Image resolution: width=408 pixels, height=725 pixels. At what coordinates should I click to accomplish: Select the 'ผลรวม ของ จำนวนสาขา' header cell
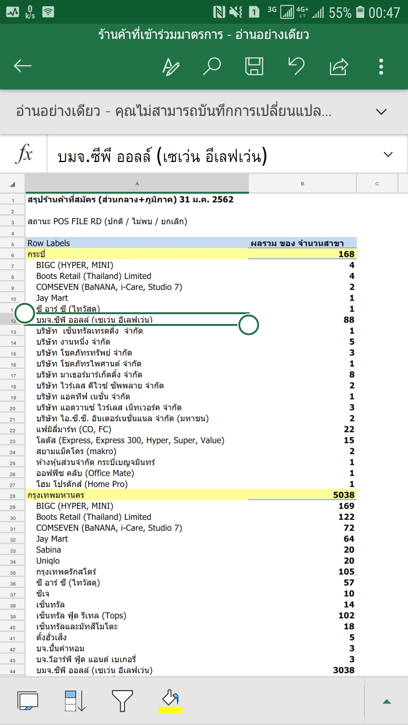click(302, 243)
